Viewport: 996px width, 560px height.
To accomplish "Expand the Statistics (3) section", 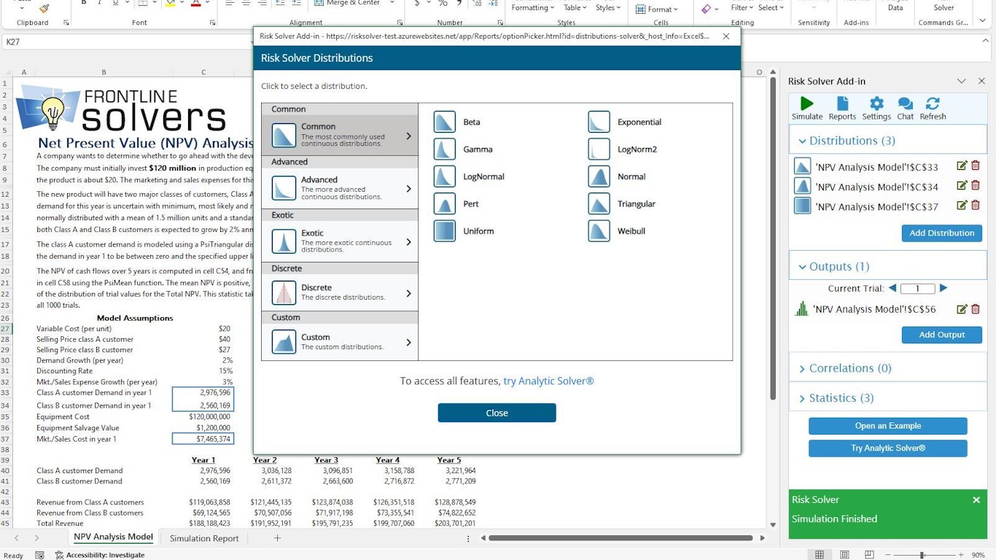I will [x=887, y=397].
